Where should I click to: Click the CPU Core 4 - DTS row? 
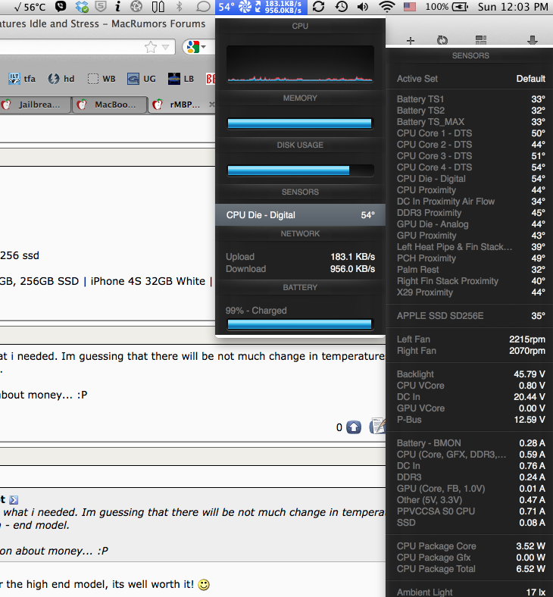(x=470, y=167)
